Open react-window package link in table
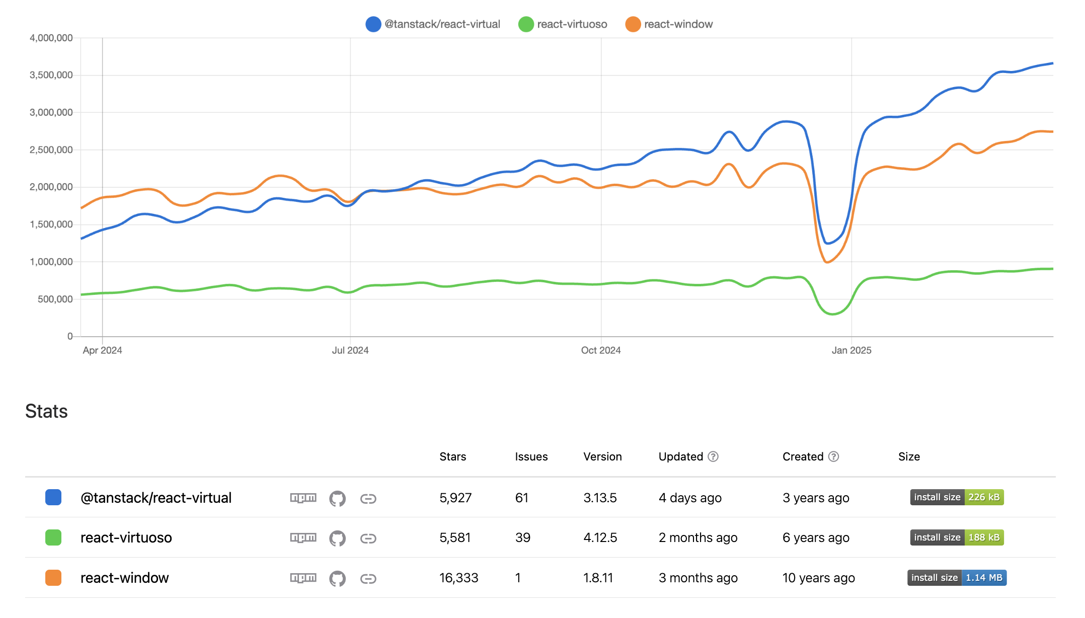Viewport: 1085px width, 618px height. pyautogui.click(x=125, y=578)
